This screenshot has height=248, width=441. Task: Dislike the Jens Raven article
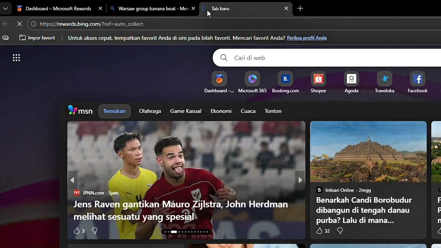tap(94, 231)
